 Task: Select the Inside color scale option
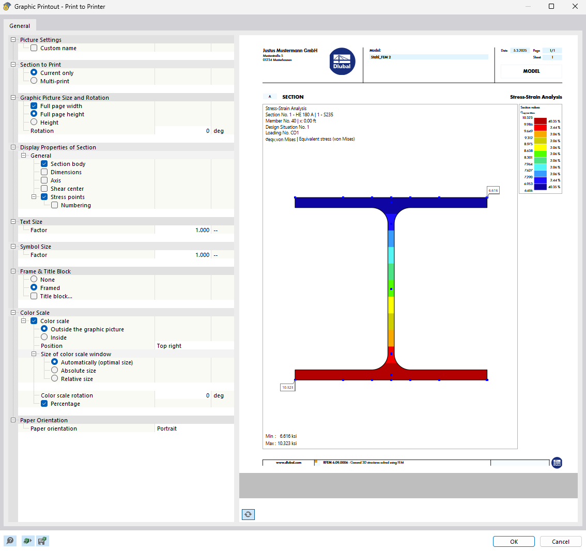44,337
